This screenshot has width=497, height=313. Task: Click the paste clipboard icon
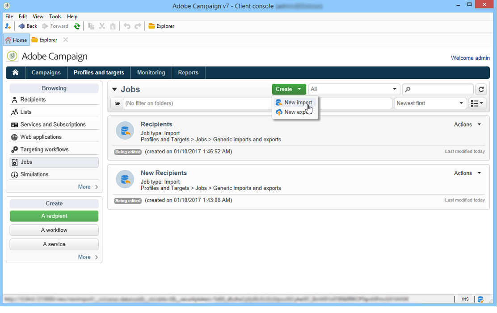click(x=113, y=26)
